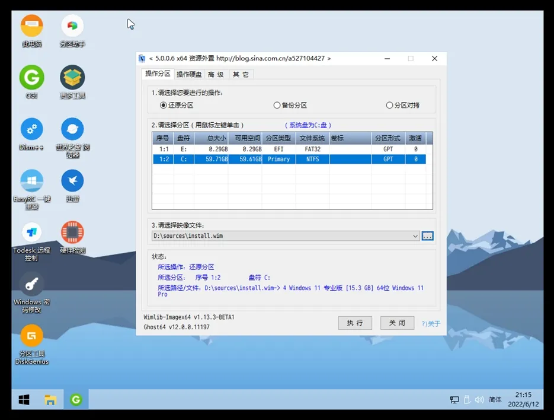The image size is (554, 420).
Task: Launch the GGI desktop icon
Action: click(x=31, y=78)
